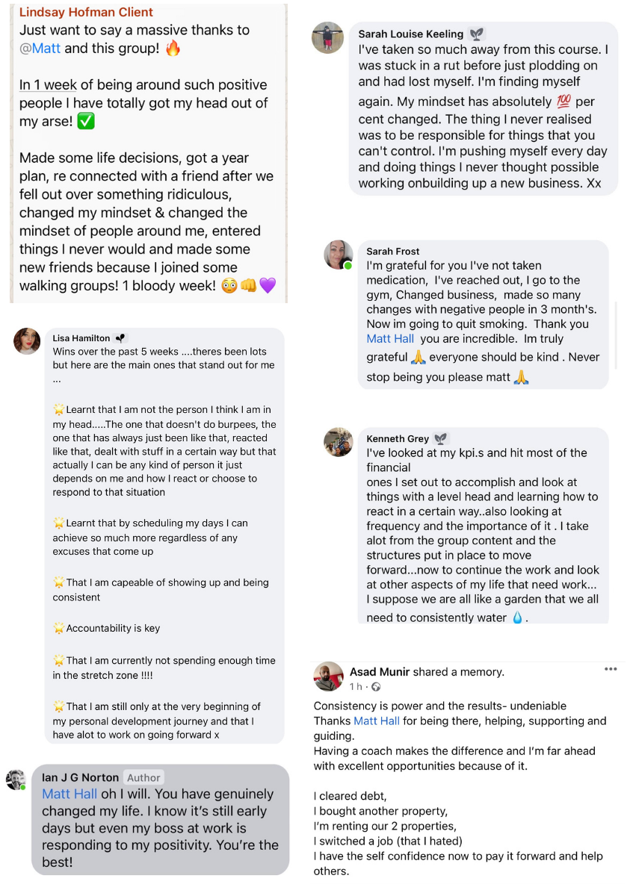Click Lisa Hamilton's profile photo
Viewport: 630px width, 893px height.
(x=27, y=341)
